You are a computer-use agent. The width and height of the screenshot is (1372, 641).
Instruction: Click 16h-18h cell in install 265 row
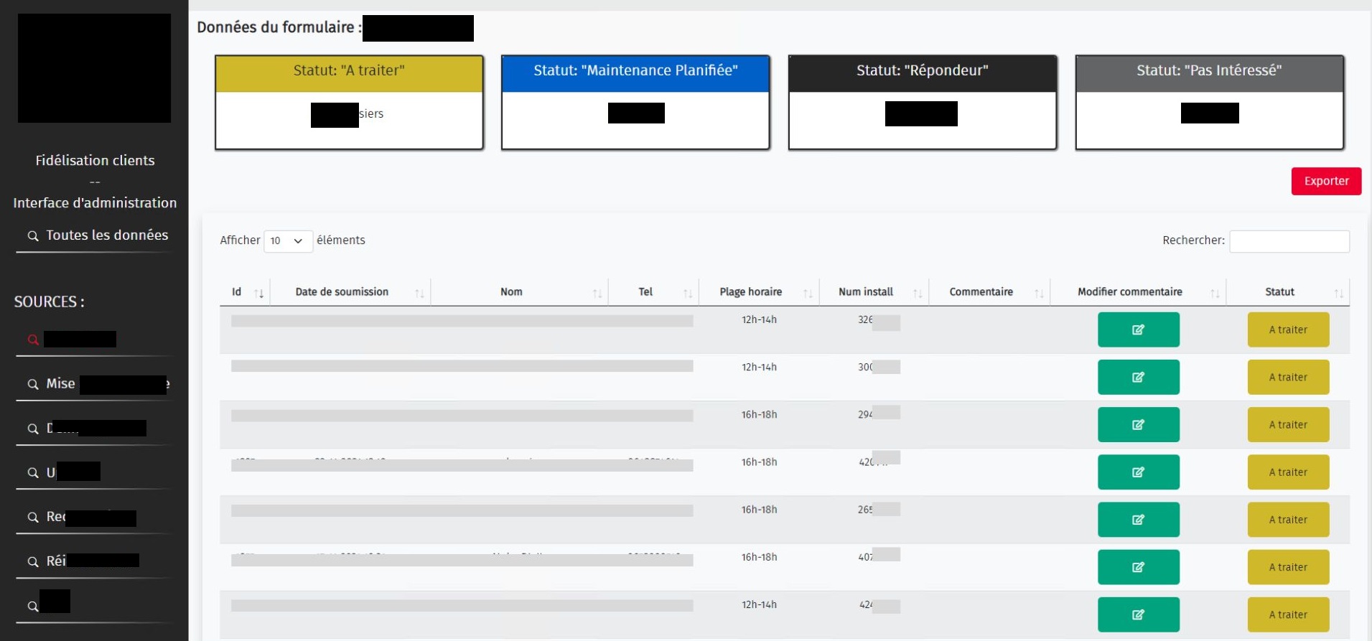759,510
